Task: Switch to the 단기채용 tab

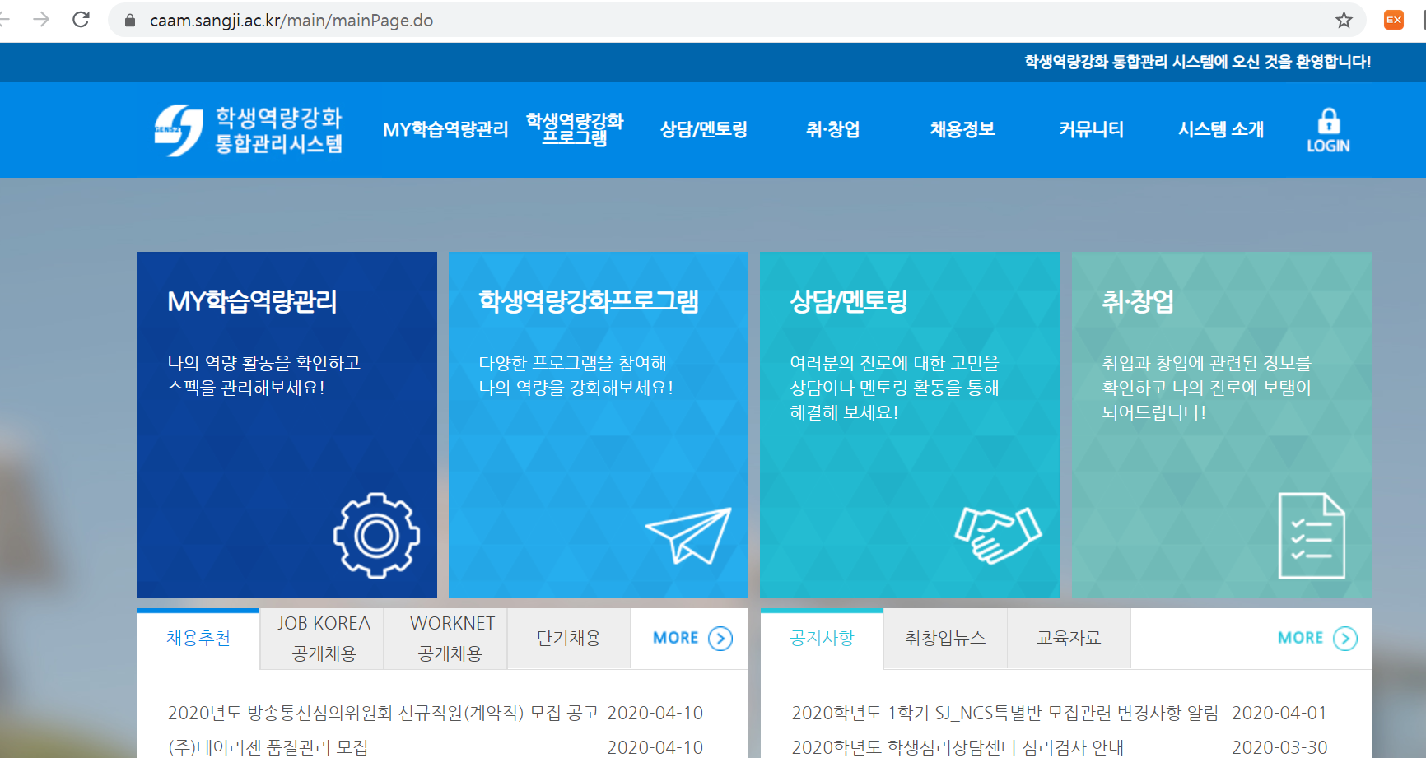Action: (x=569, y=638)
